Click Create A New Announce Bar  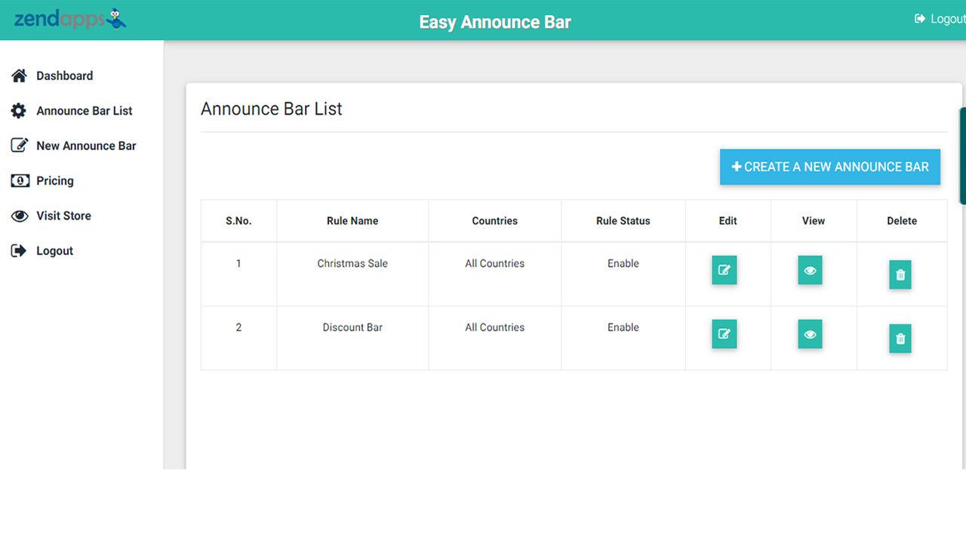click(829, 167)
